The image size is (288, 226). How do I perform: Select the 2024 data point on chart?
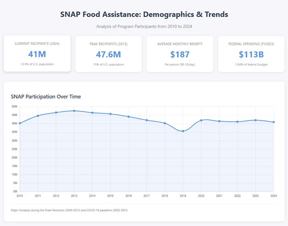pyautogui.click(x=274, y=122)
